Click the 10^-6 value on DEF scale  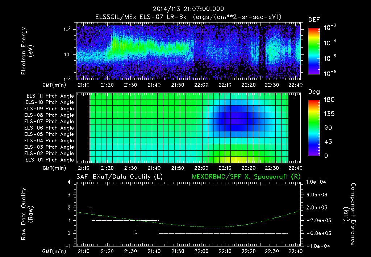click(330, 73)
